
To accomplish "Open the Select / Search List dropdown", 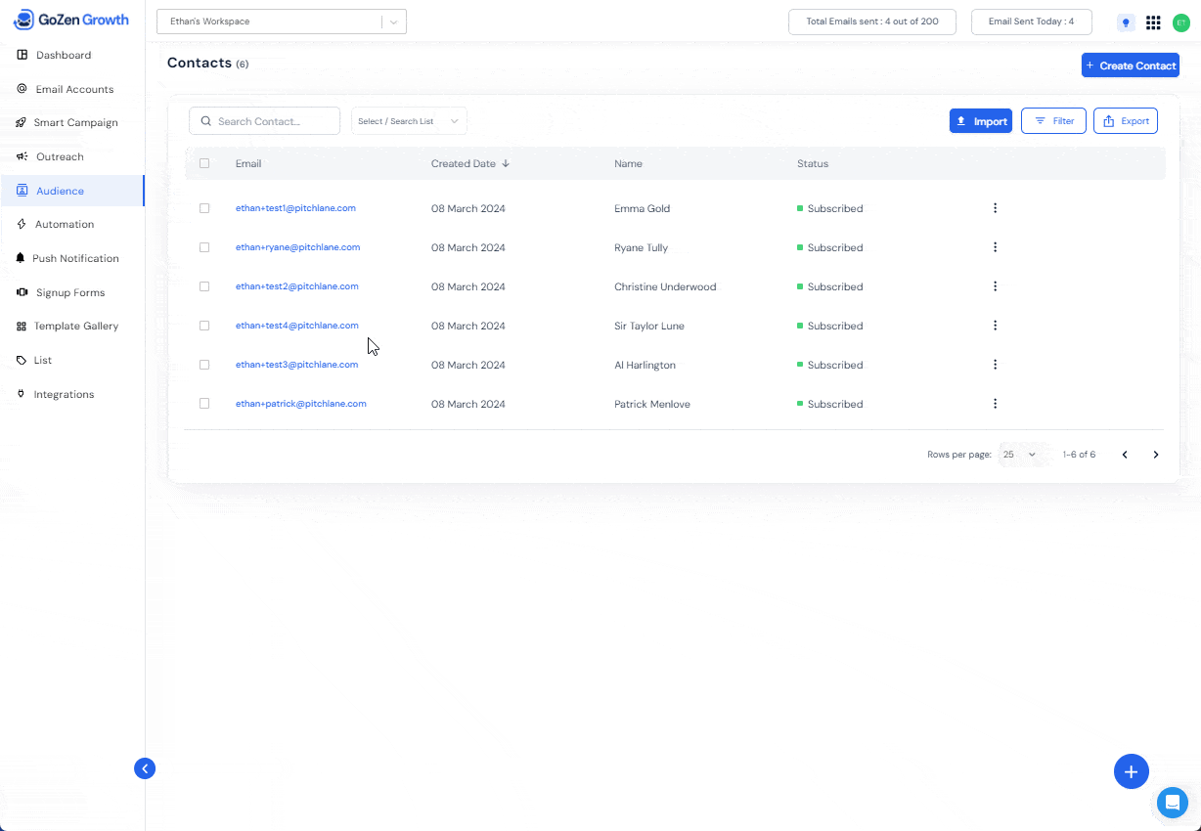I will tap(409, 121).
